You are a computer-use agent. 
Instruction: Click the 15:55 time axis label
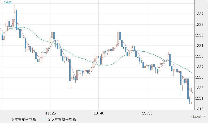pos(147,113)
